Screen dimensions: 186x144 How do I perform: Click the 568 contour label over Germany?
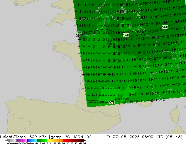(165, 27)
